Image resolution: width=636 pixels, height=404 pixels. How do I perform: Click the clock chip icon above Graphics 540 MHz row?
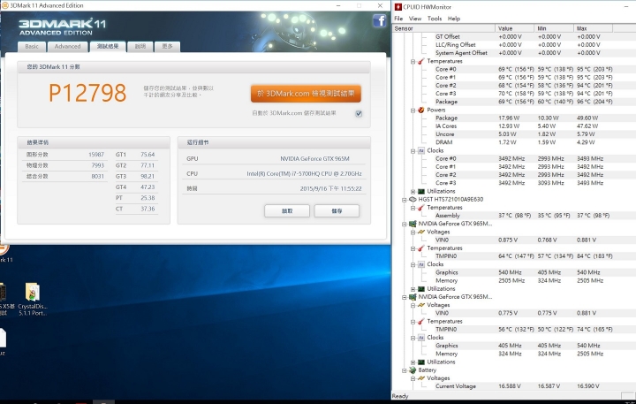[x=421, y=264]
